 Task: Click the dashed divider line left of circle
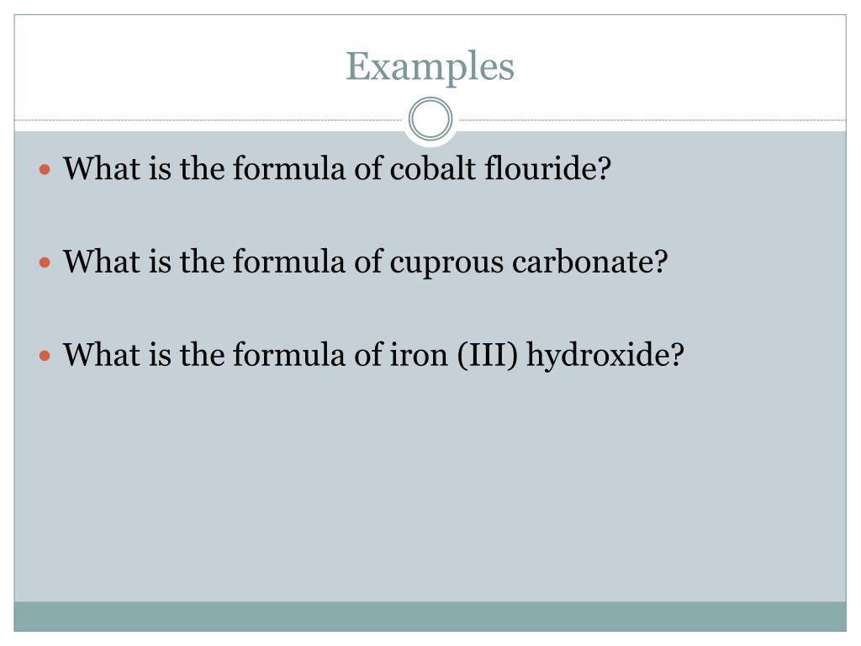tap(209, 119)
